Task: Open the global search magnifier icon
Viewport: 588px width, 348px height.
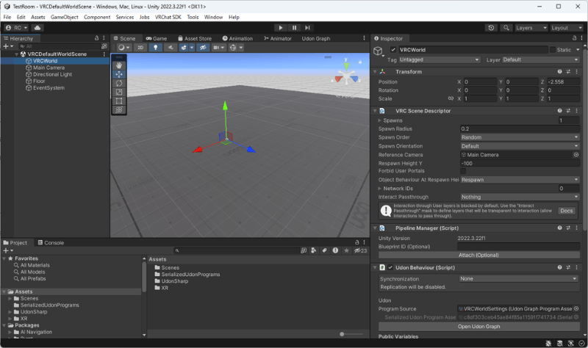Action: click(x=506, y=28)
